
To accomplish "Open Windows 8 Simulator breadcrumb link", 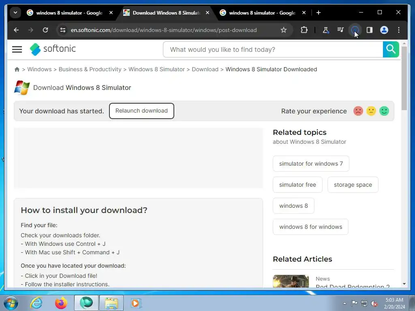I will (156, 69).
